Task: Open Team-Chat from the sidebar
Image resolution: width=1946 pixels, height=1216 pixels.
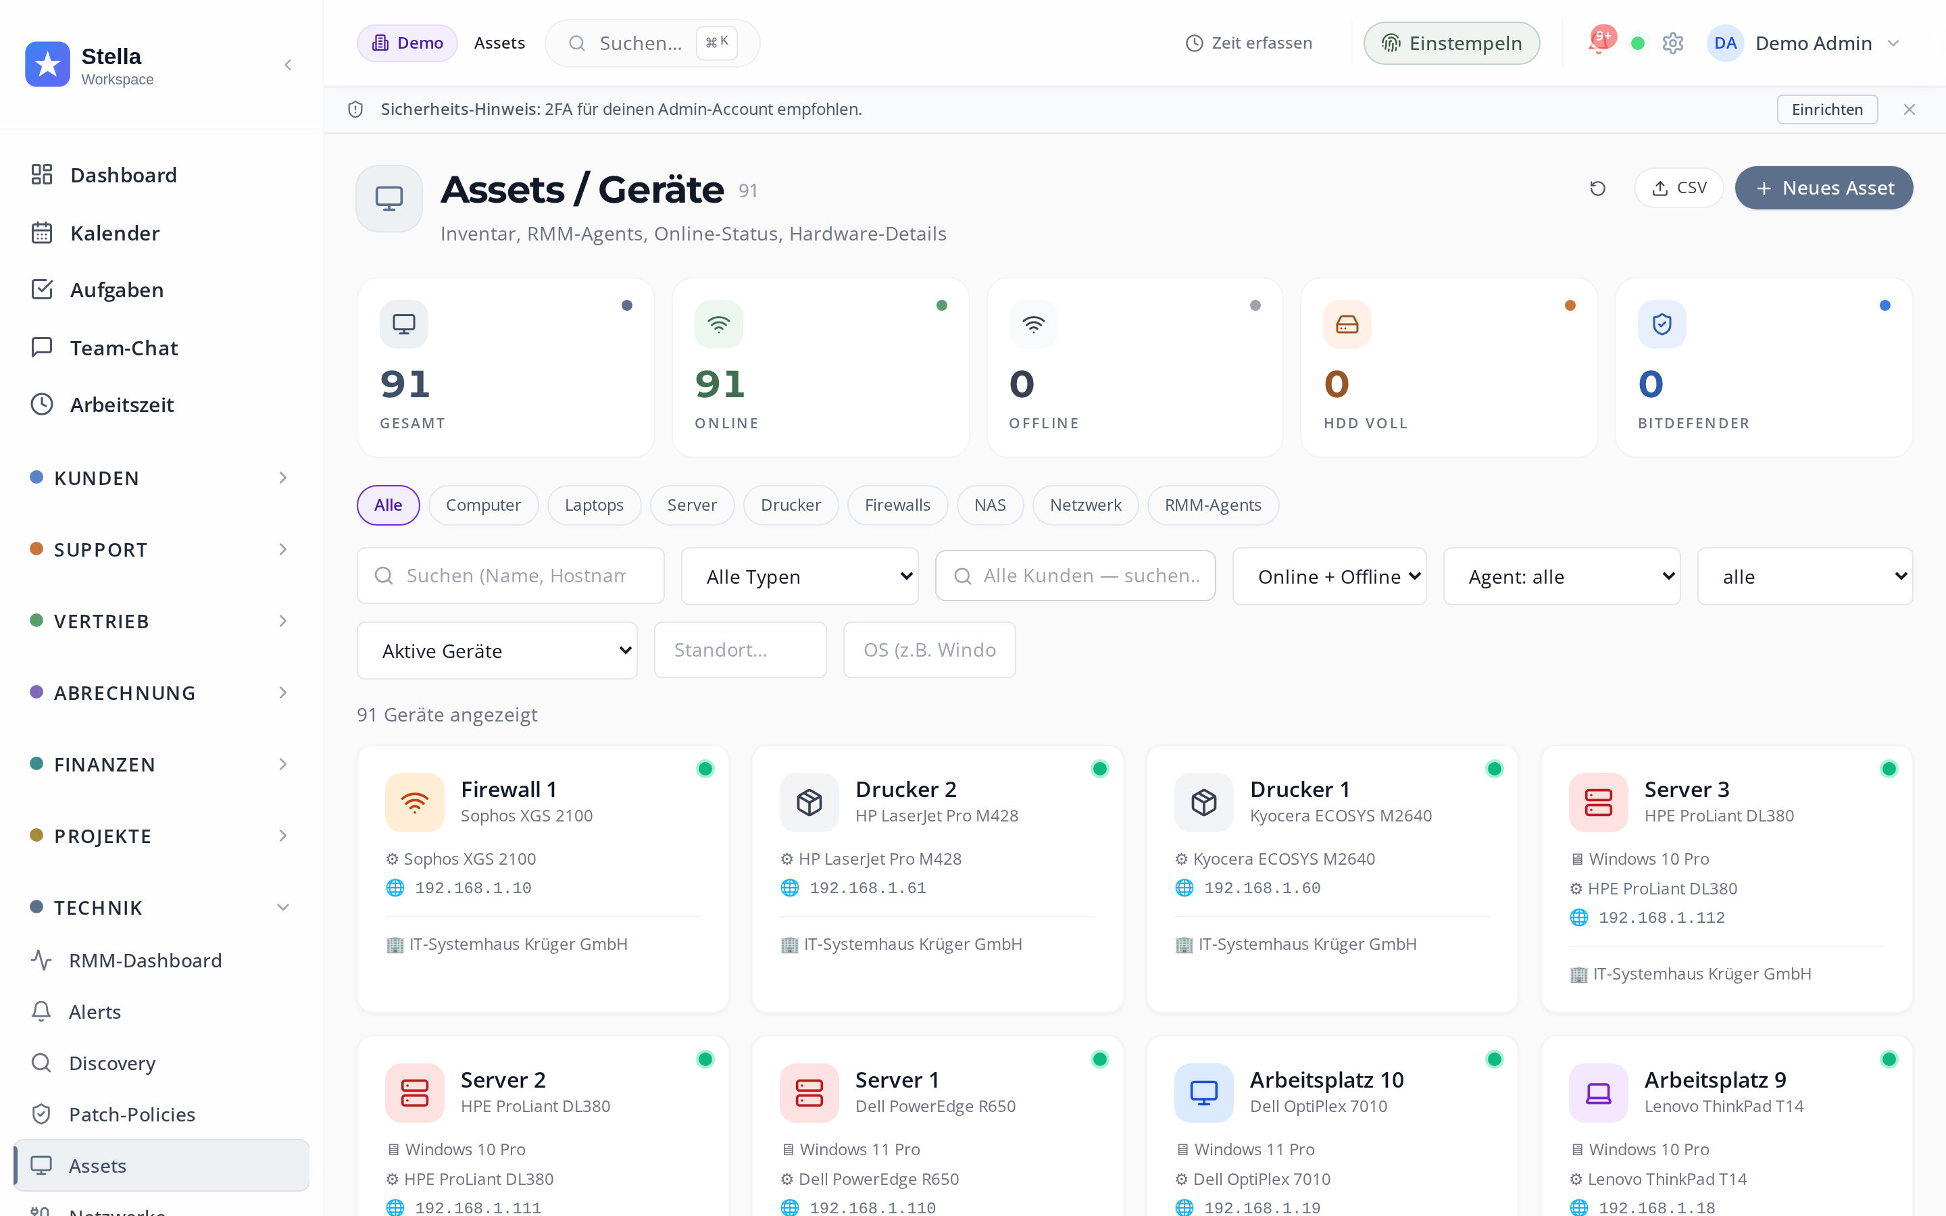Action: pyautogui.click(x=161, y=347)
